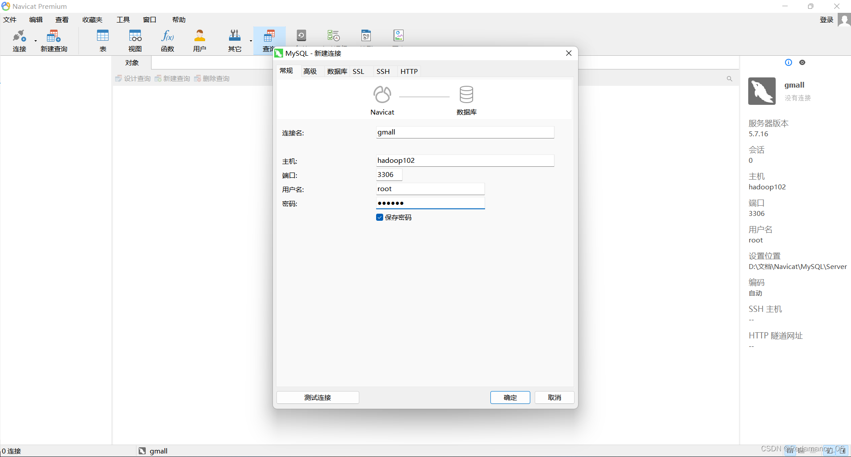
Task: Click the D:\文档\Navicat\MySQL\Server settings path
Action: click(798, 267)
